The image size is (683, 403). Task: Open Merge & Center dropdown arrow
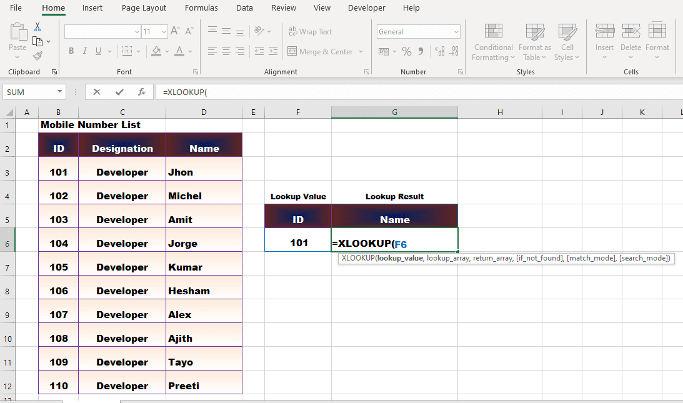[x=361, y=51]
